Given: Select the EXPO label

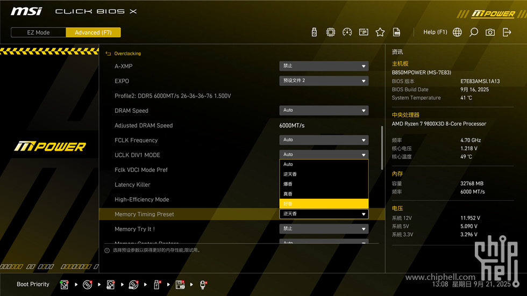Looking at the screenshot, I should [x=122, y=81].
